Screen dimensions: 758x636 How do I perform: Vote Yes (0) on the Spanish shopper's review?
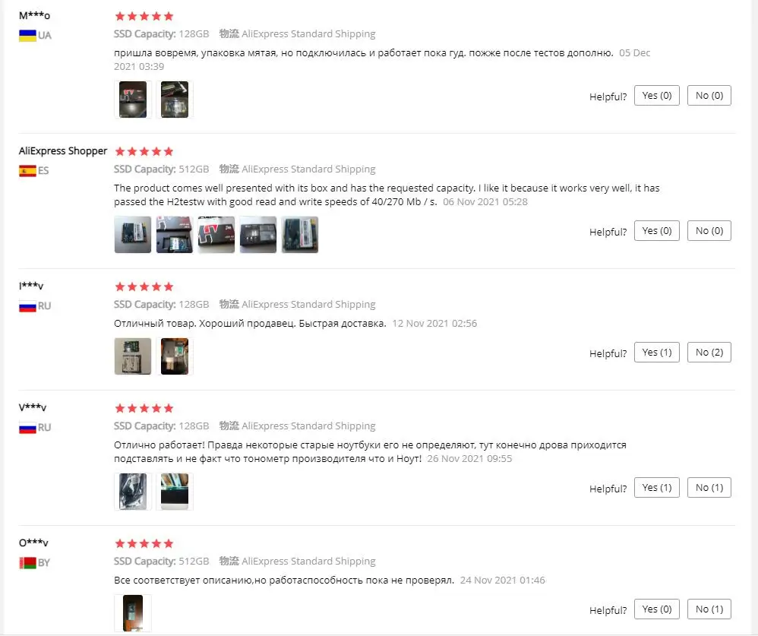(x=656, y=231)
